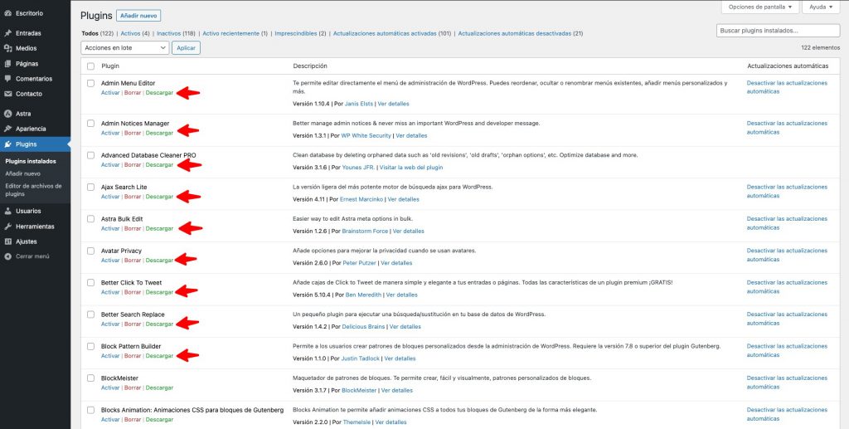
Task: Click the Cerrar menú collapse icon
Action: click(x=7, y=256)
